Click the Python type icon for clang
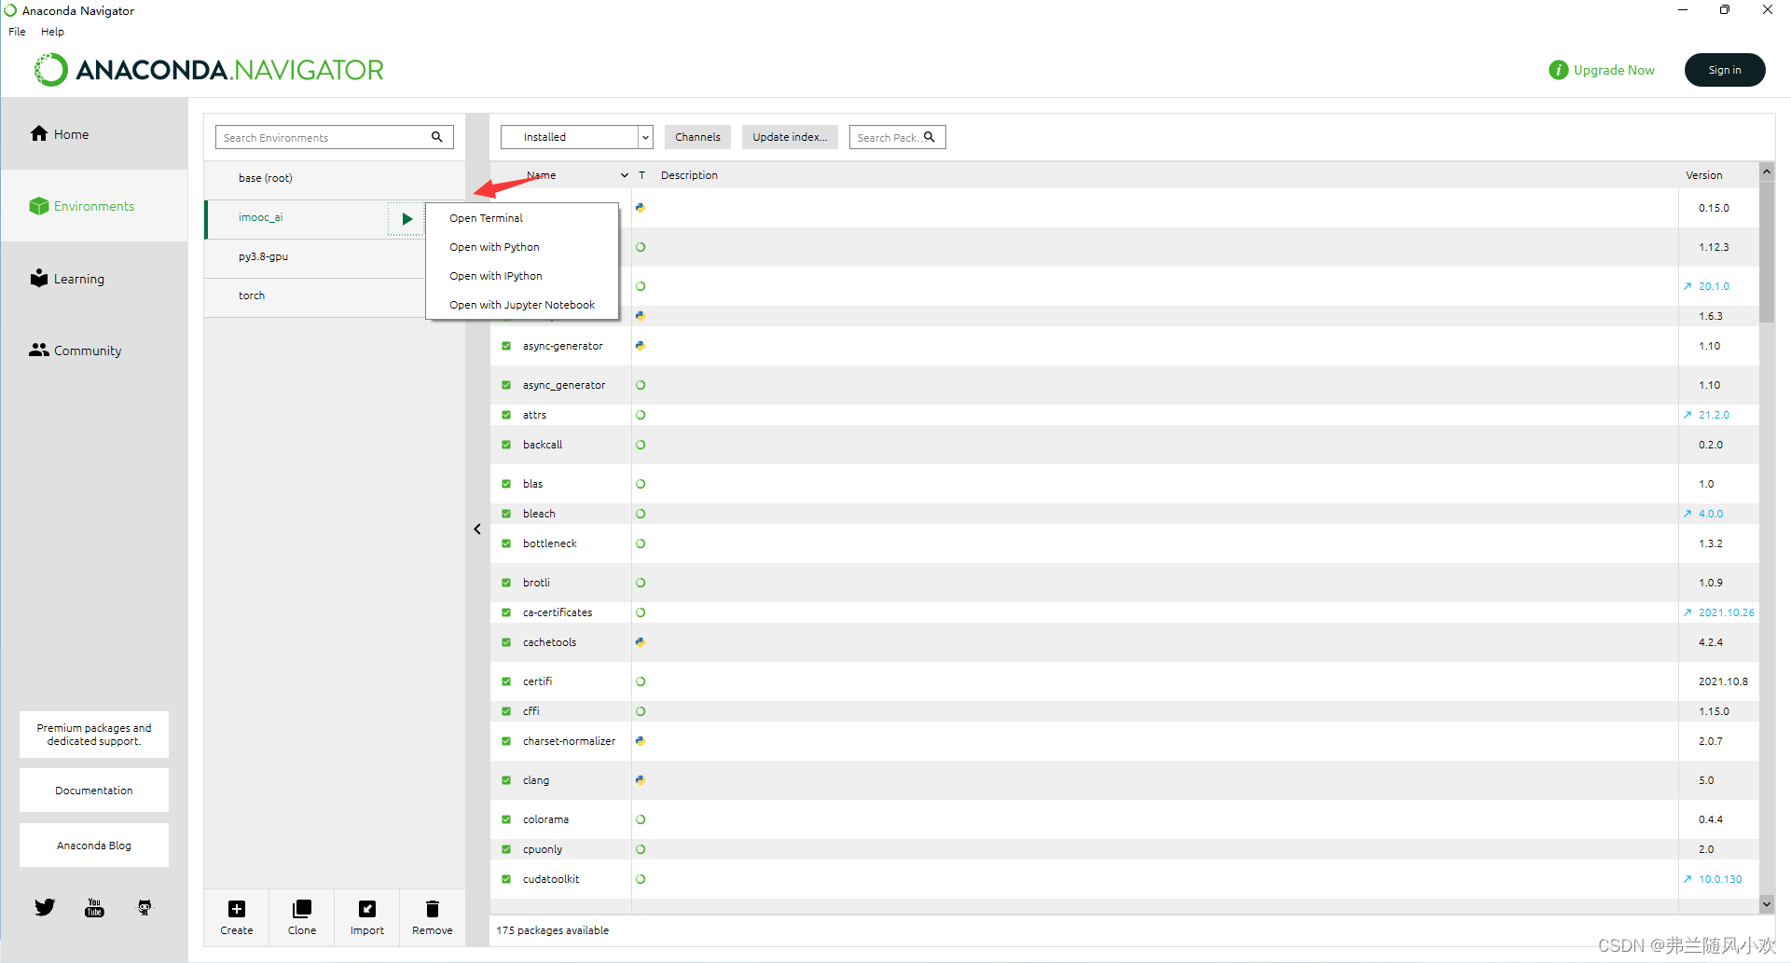 click(641, 780)
